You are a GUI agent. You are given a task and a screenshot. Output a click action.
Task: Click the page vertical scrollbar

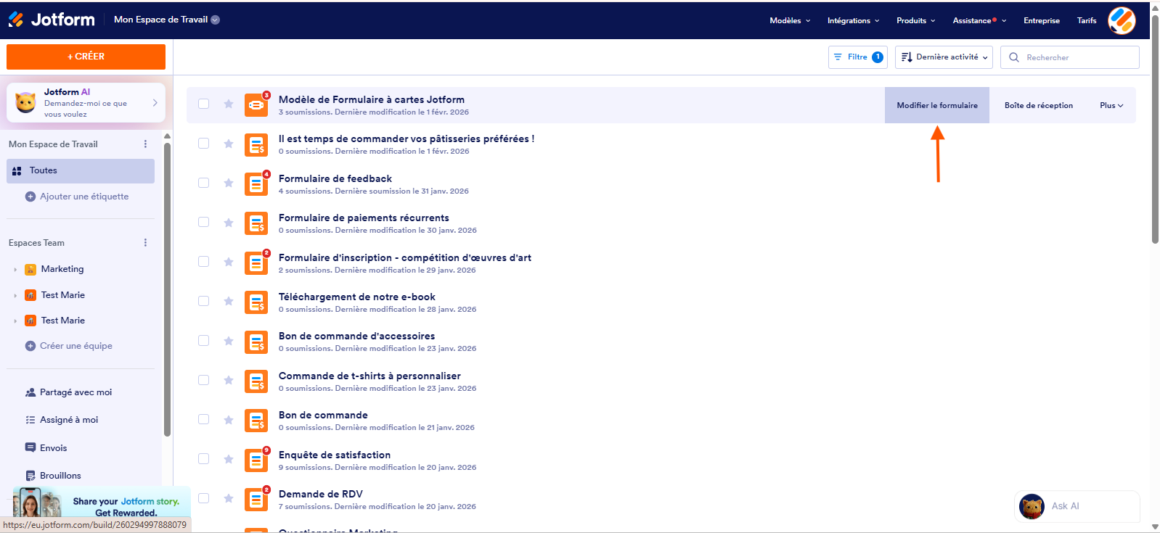pyautogui.click(x=1155, y=129)
